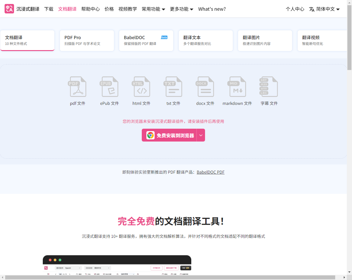Open the 下载 navigation item
This screenshot has height=280, width=352.
tap(49, 9)
